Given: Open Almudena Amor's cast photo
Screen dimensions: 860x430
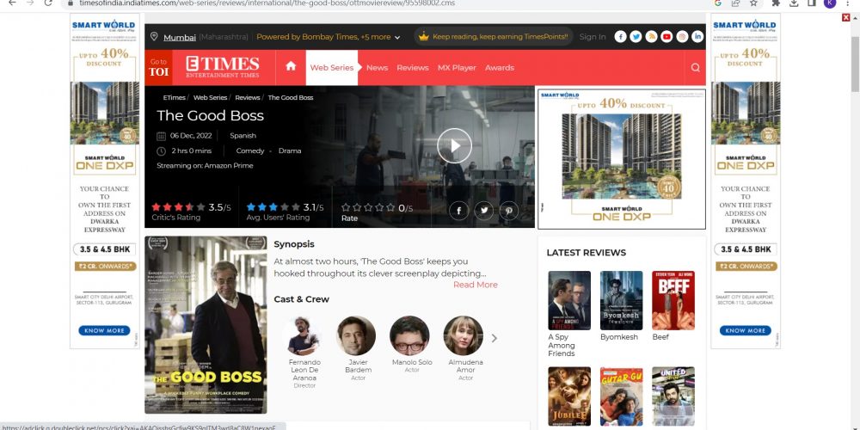Looking at the screenshot, I should click(x=464, y=335).
